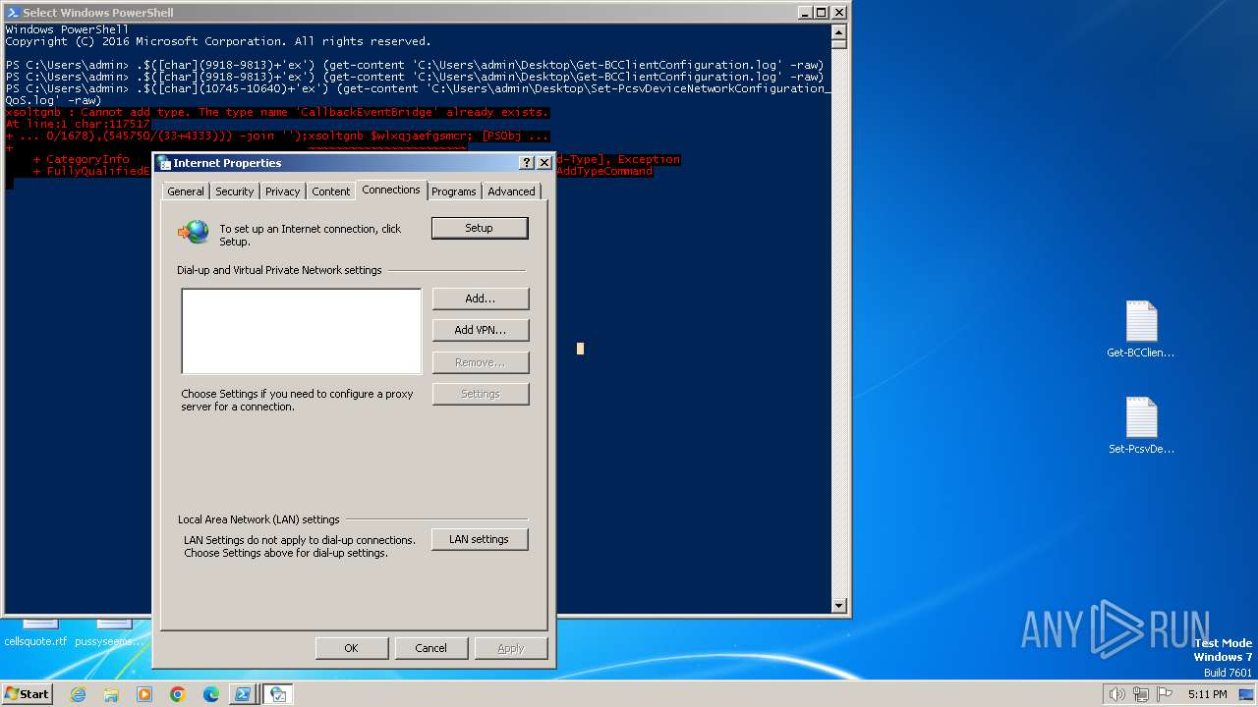Click the Show desktop icon beside clock
Image resolution: width=1258 pixels, height=707 pixels.
(x=1246, y=694)
